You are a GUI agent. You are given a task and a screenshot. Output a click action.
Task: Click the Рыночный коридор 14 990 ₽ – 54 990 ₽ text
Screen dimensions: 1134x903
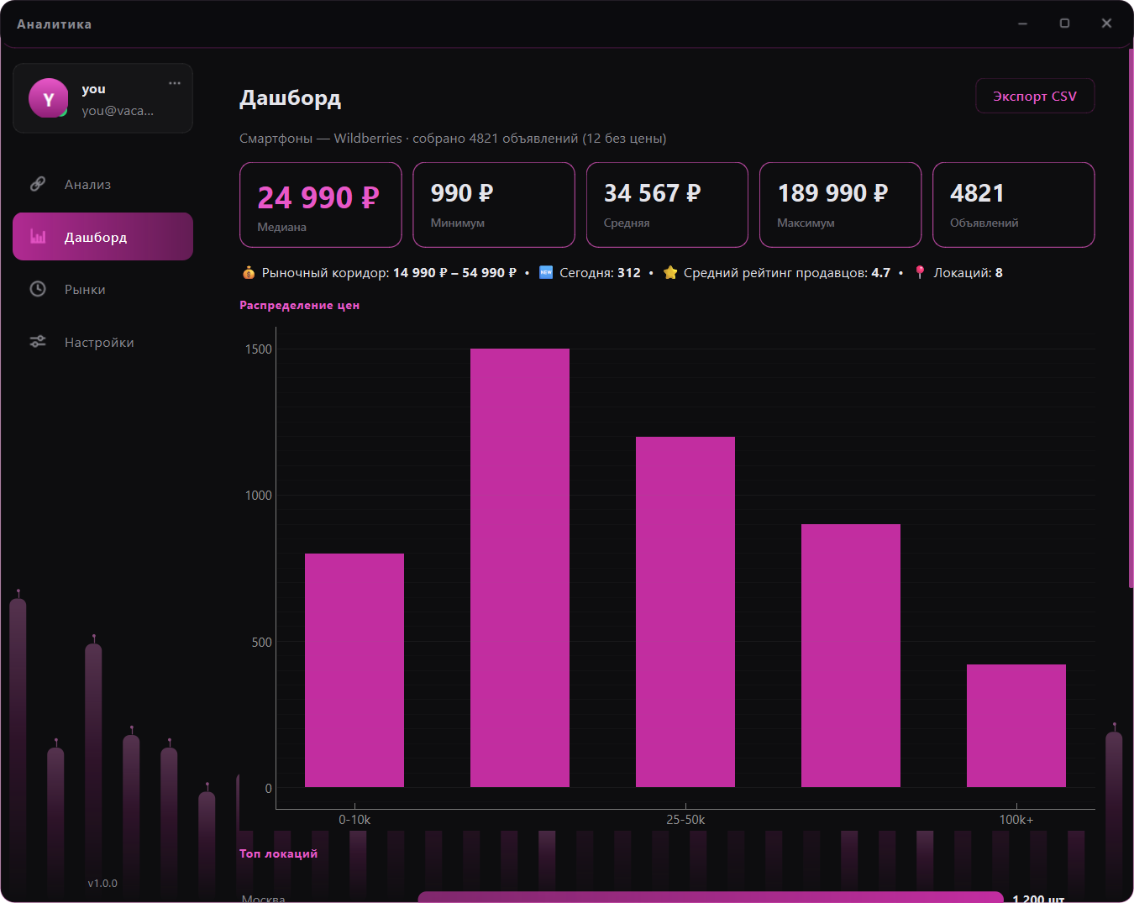tap(389, 272)
